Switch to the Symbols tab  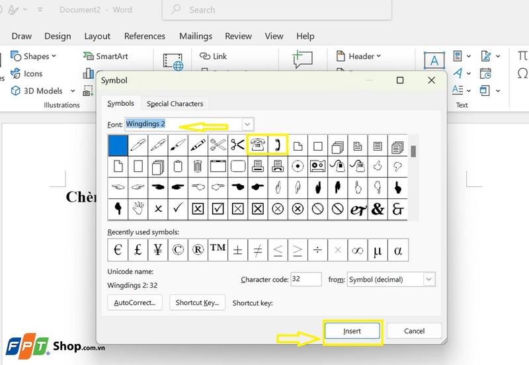tap(120, 103)
